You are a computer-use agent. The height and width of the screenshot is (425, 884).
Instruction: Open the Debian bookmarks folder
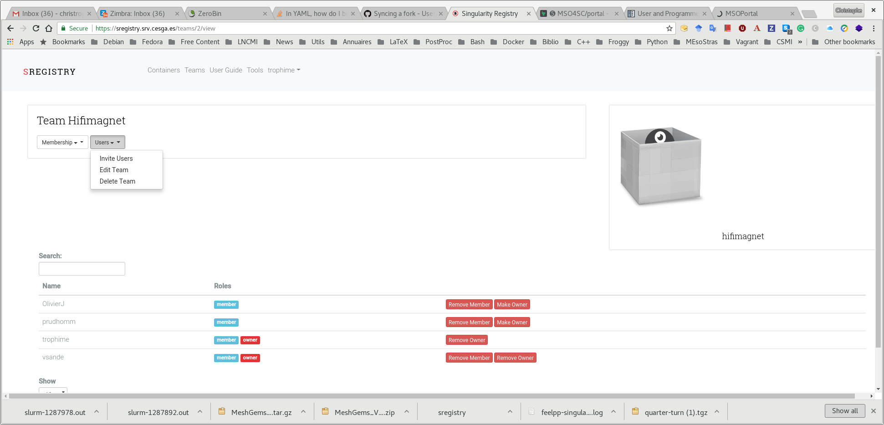107,42
